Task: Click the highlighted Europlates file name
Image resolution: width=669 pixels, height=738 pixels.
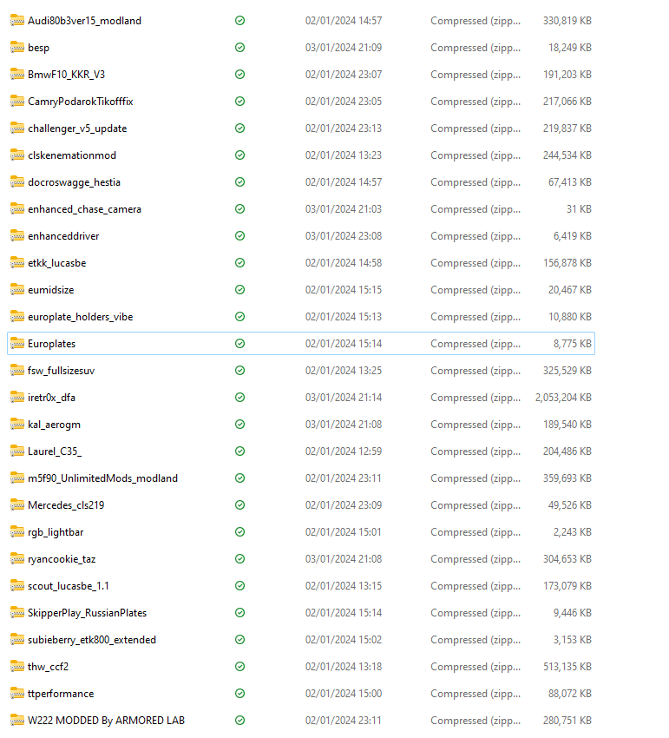Action: pyautogui.click(x=52, y=344)
